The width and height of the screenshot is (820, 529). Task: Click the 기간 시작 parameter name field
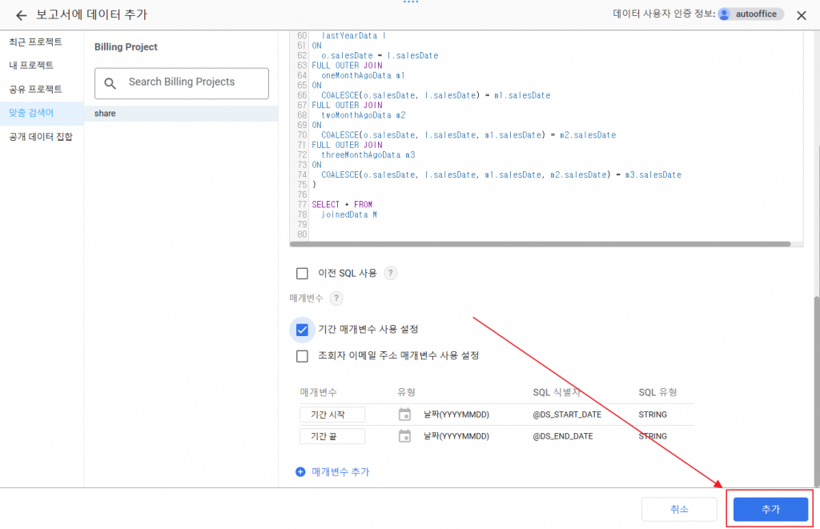[332, 415]
